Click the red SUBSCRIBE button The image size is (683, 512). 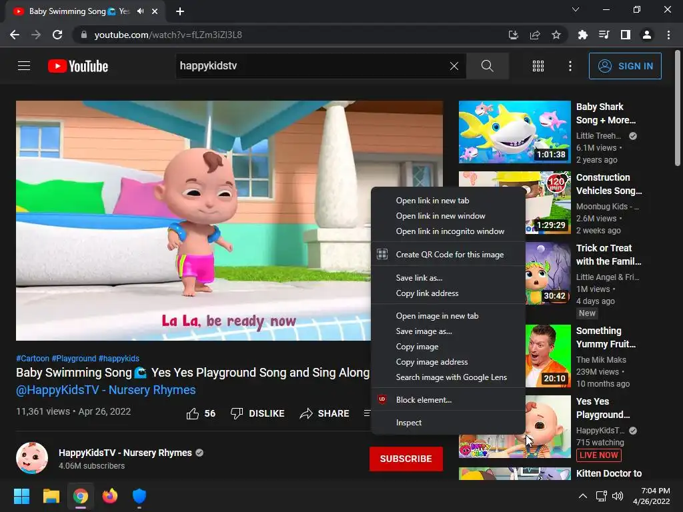point(406,459)
